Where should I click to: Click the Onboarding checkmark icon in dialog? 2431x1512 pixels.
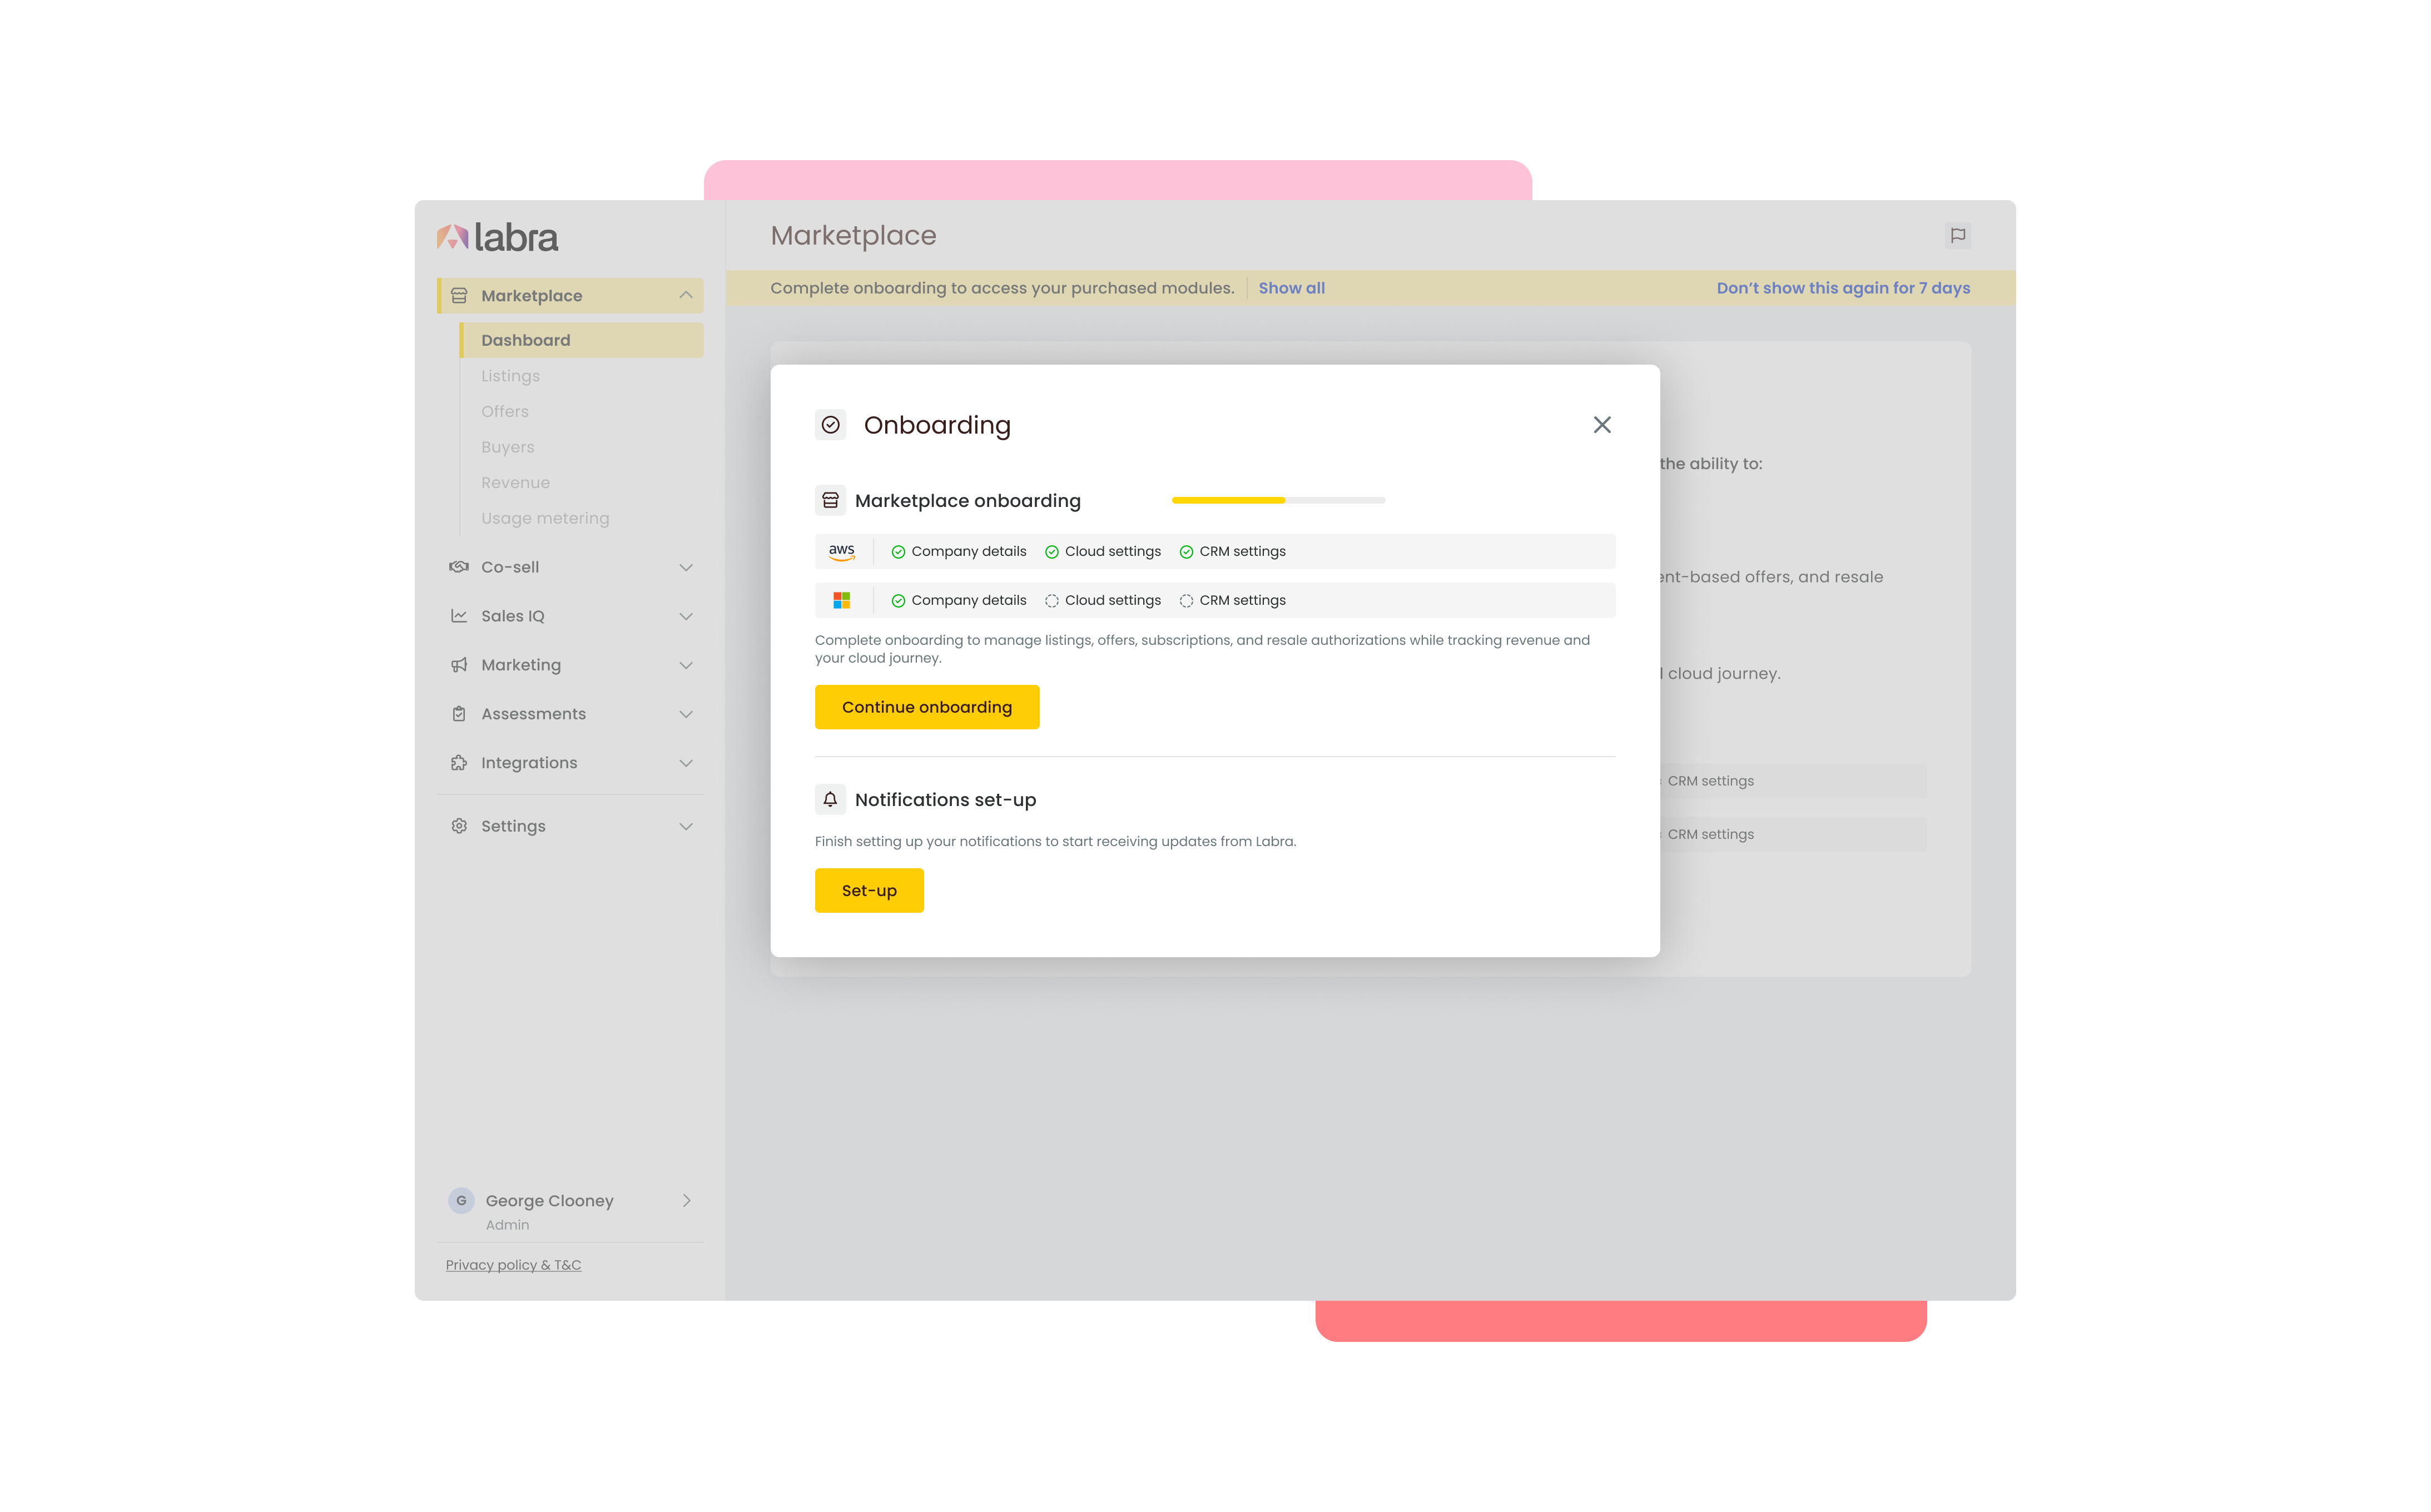pyautogui.click(x=830, y=425)
